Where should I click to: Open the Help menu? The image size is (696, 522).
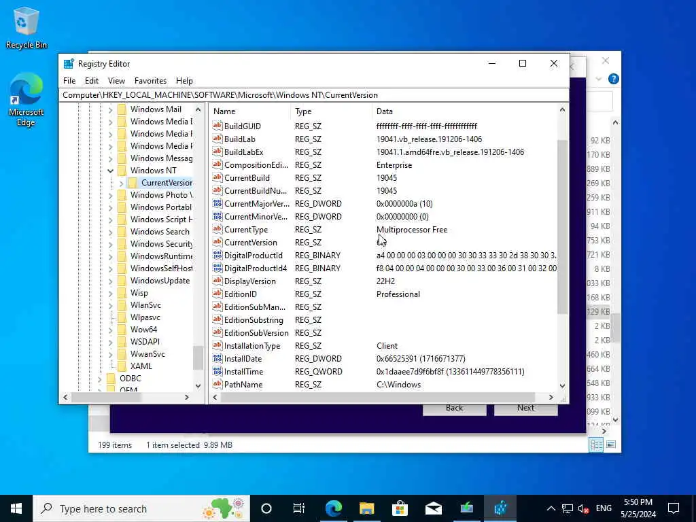coord(184,81)
